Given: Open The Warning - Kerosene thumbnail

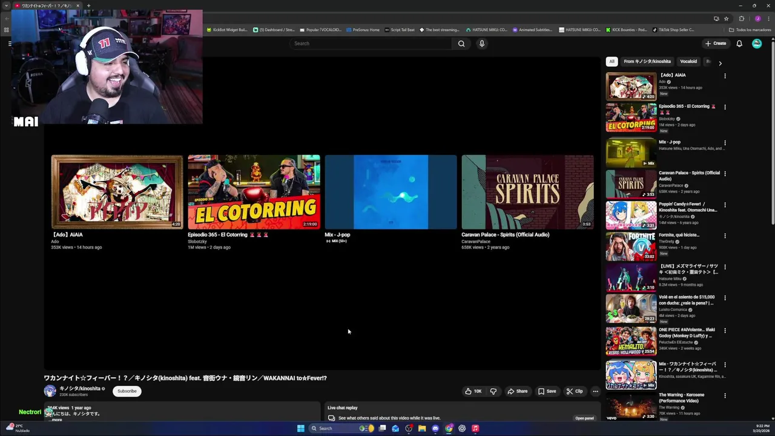Looking at the screenshot, I should tap(631, 406).
